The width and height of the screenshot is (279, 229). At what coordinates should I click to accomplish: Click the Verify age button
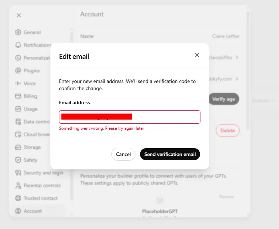224,99
